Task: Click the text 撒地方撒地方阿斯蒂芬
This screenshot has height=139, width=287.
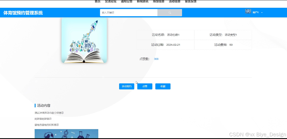Action: pos(47,125)
